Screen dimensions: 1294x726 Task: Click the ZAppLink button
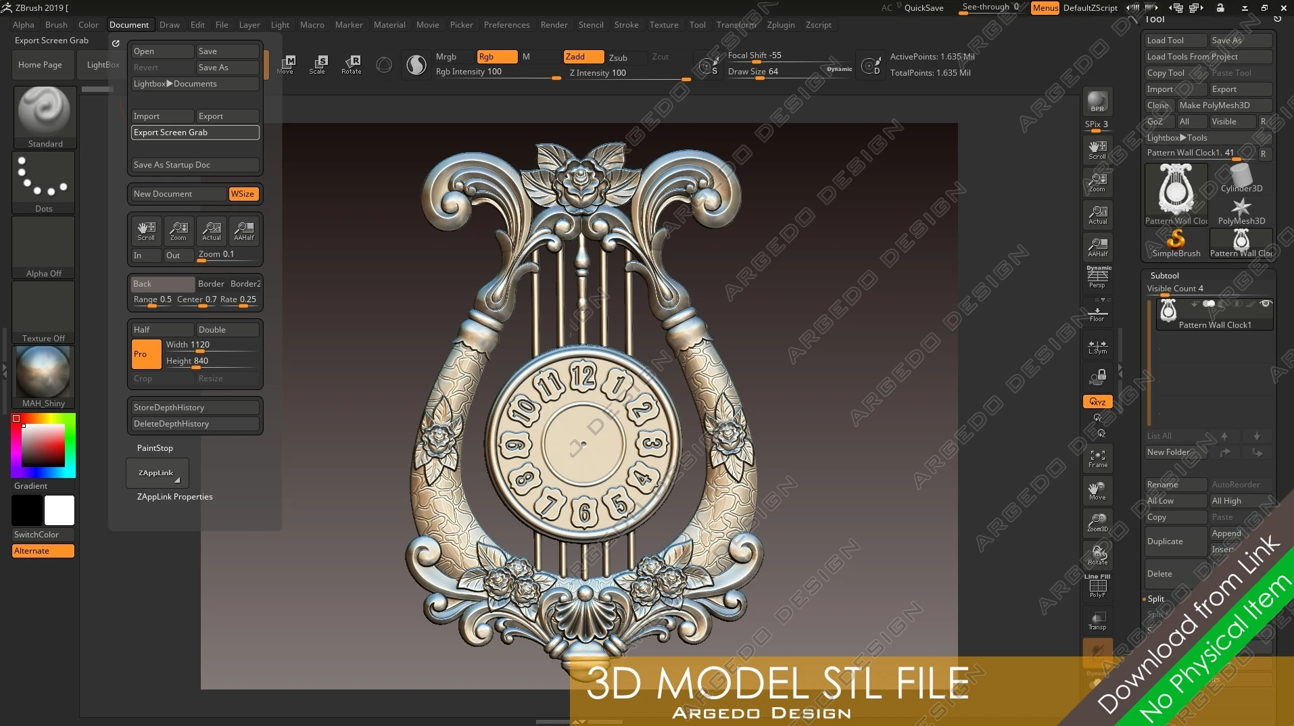coord(157,473)
